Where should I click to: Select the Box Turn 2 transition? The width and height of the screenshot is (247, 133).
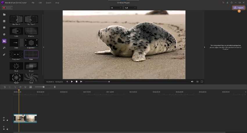pyautogui.click(x=31, y=19)
